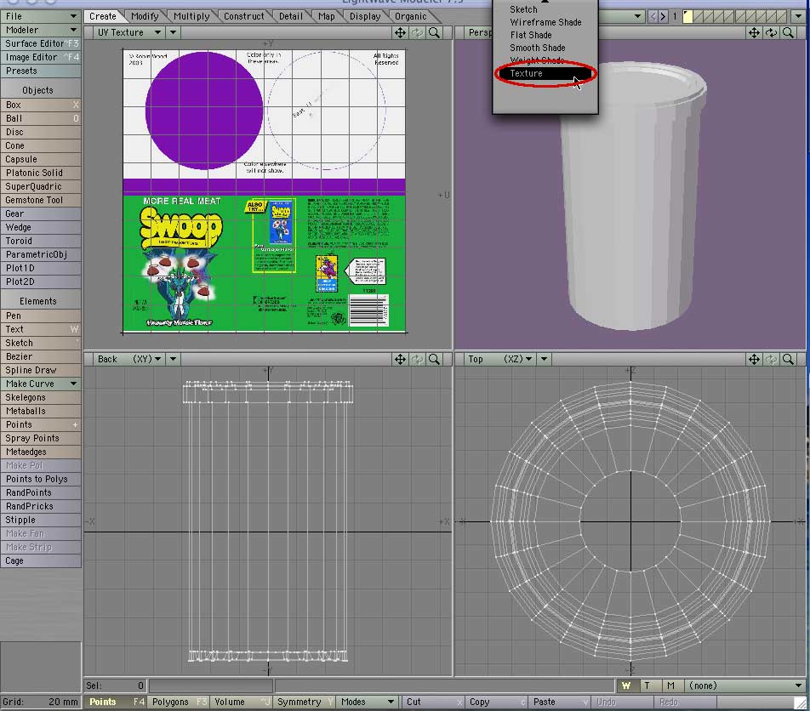Click the move icon of the UV Texture viewport

pyautogui.click(x=400, y=33)
